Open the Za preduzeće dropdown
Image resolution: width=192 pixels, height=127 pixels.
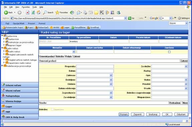[111, 93]
